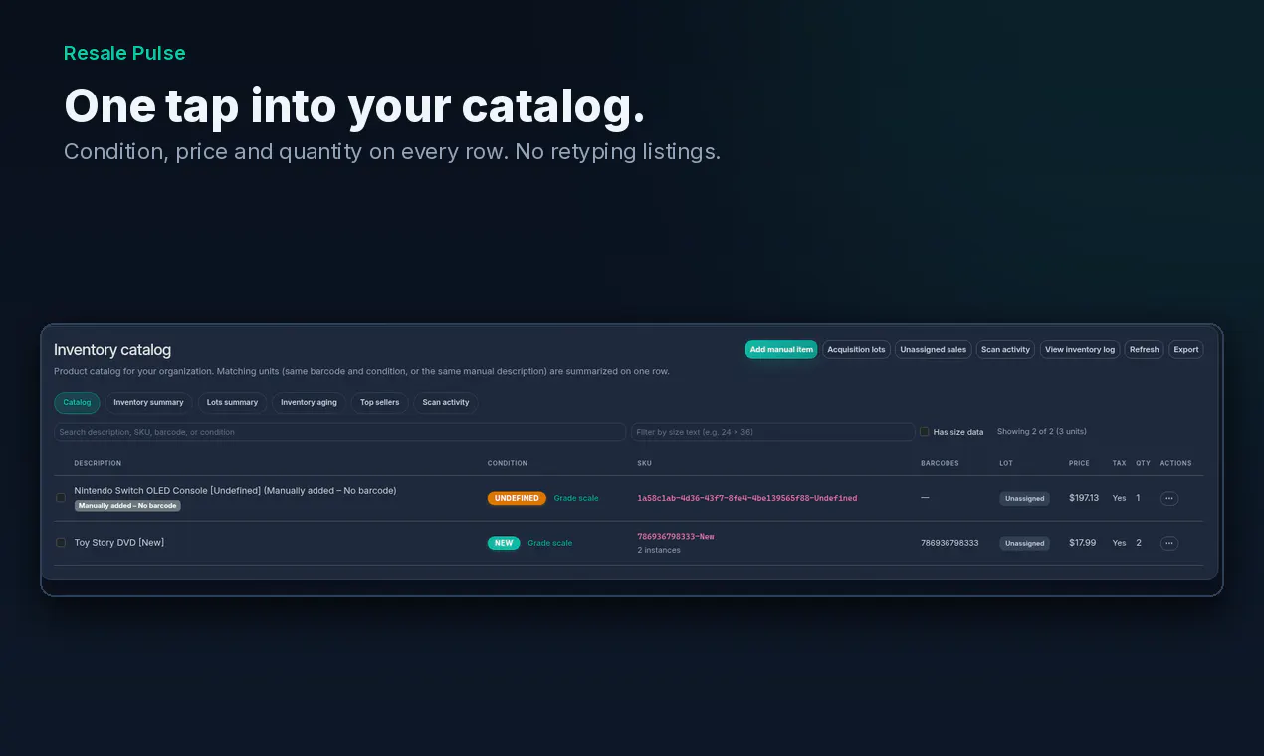
Task: Click the Unassigned lot badge for Nintendo Switch
Action: coord(1024,498)
